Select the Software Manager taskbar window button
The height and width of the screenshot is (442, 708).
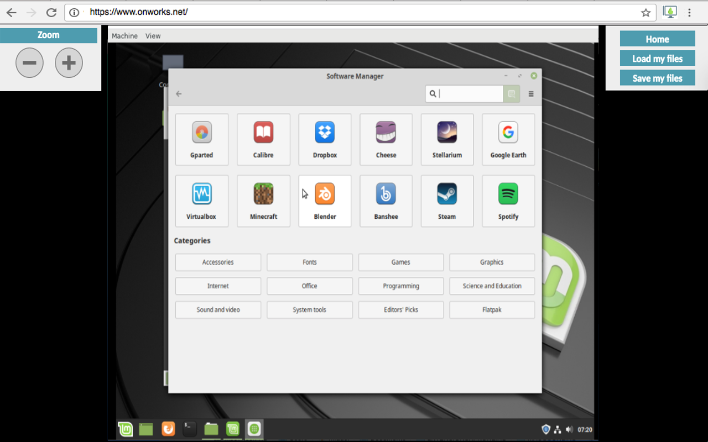(254, 429)
